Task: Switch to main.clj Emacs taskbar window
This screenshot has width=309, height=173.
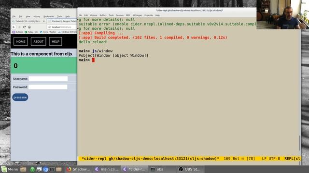Action: (106, 169)
